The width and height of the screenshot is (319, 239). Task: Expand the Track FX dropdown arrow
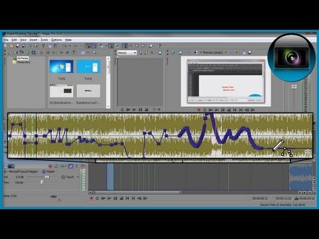(x=66, y=166)
